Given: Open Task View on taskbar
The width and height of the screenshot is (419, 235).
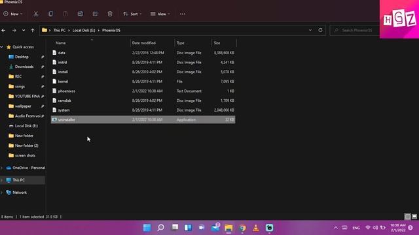Looking at the screenshot, I should [175, 228].
